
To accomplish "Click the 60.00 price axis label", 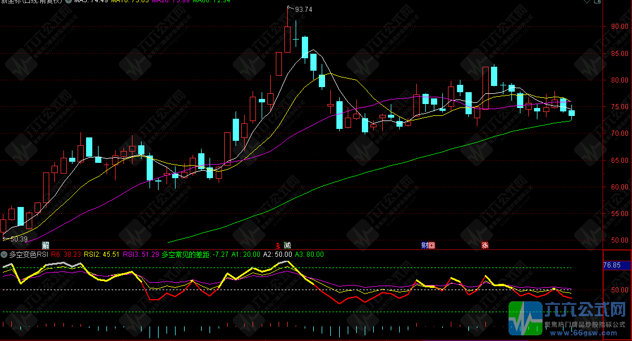I will [x=620, y=187].
